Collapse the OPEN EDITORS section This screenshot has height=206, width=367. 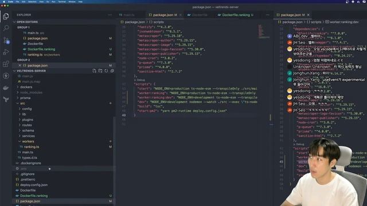tap(14, 22)
